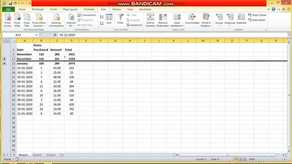Select column A header
The height and width of the screenshot is (164, 292).
pyautogui.click(x=25, y=41)
